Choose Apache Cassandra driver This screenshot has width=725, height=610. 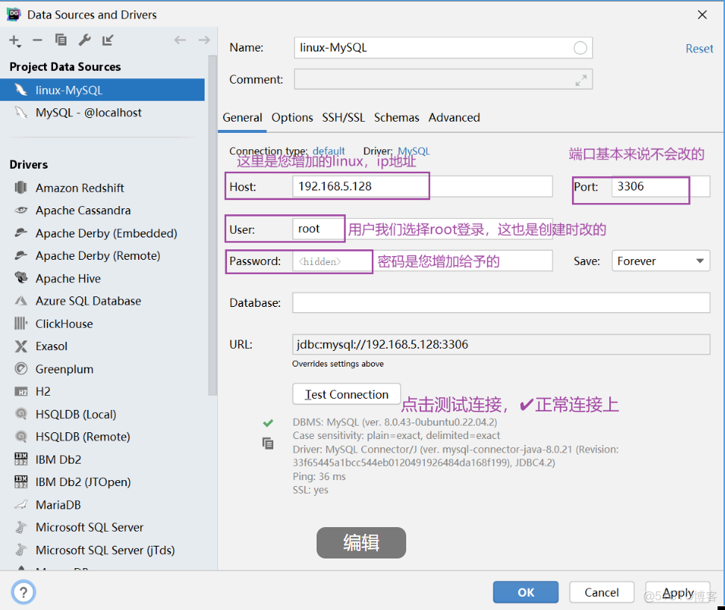(x=83, y=211)
